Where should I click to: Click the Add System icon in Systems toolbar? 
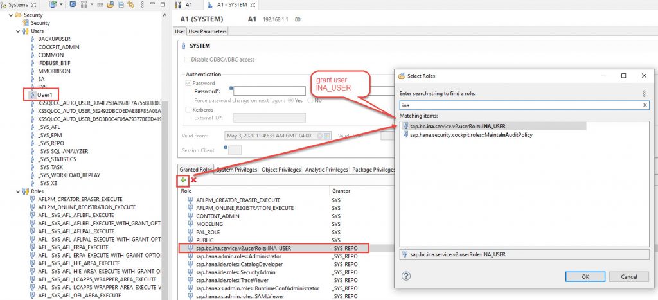pos(53,4)
